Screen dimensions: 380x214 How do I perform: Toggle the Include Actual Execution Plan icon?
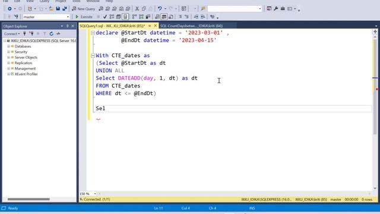point(135,17)
